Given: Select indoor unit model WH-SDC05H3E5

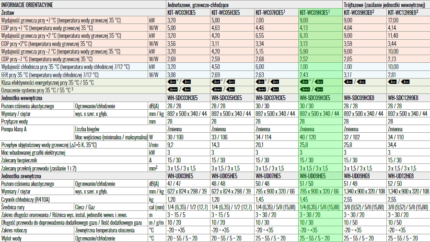Looking at the screenshot, I should (227, 98).
